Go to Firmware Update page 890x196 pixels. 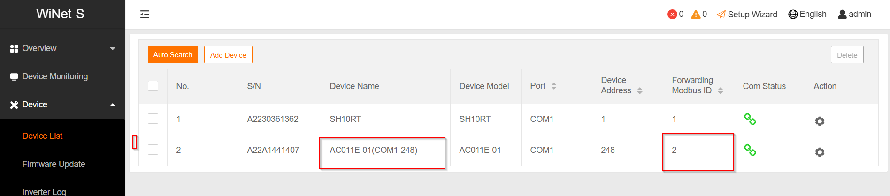pyautogui.click(x=54, y=164)
